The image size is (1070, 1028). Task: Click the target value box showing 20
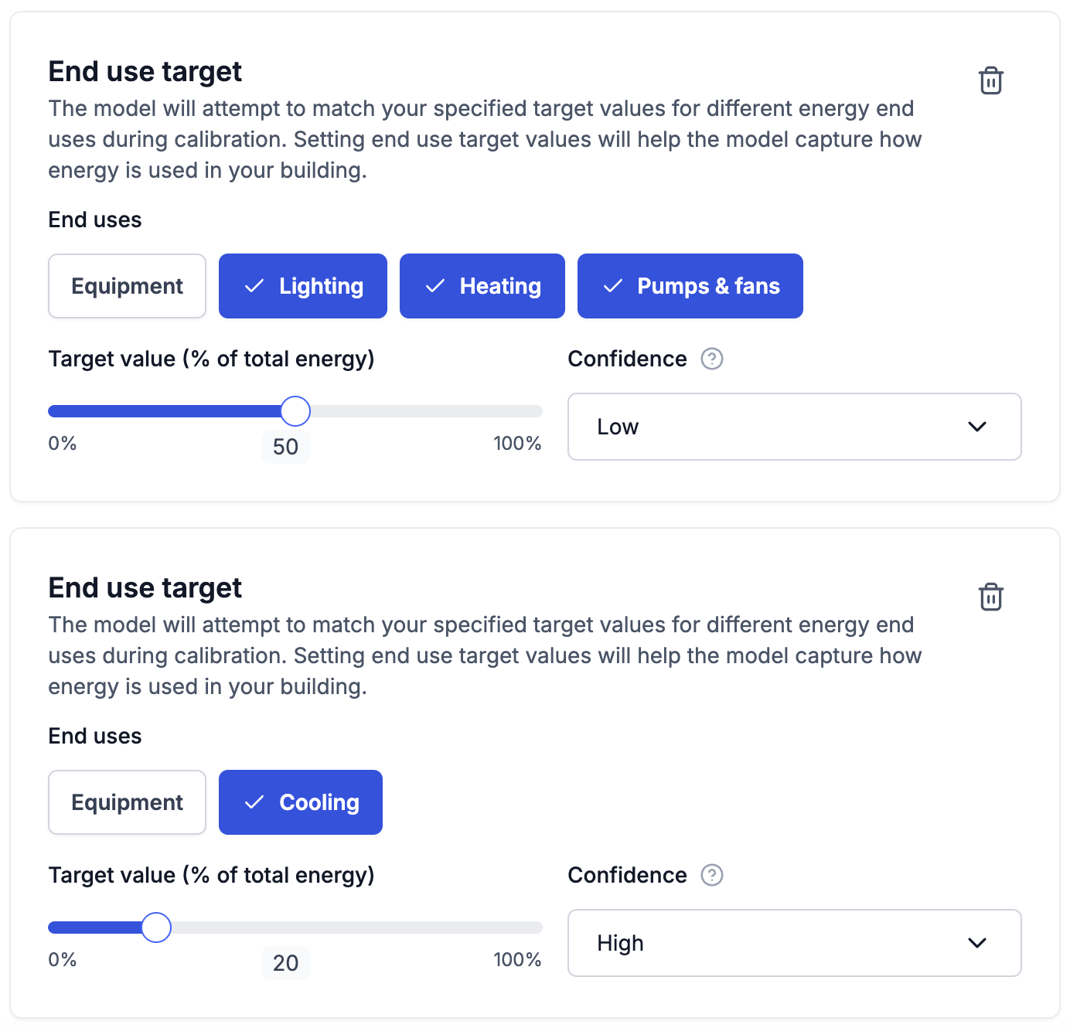tap(285, 963)
